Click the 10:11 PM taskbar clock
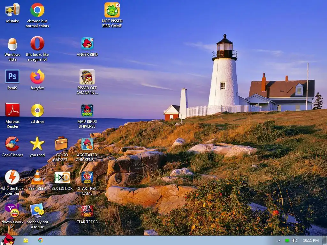This screenshot has width=327, height=245. pos(311,241)
